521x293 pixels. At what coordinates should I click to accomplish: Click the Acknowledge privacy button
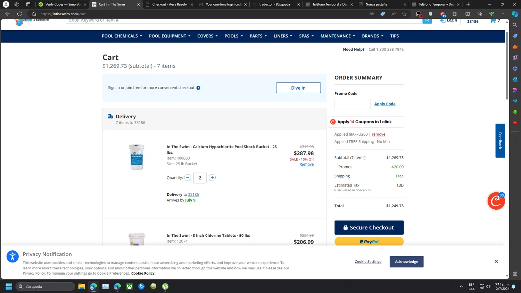pyautogui.click(x=406, y=262)
